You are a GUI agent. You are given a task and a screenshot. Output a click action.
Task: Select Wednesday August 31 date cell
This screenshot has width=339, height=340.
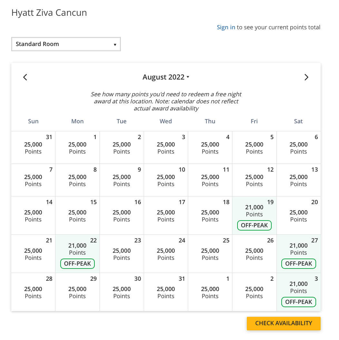(x=166, y=292)
